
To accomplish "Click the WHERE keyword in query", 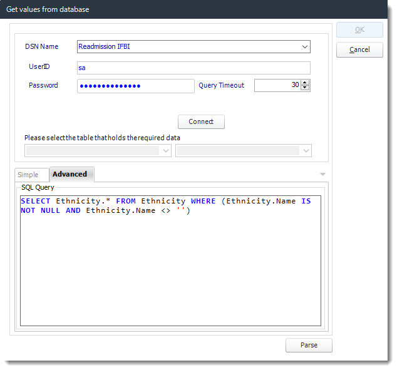I will pos(204,201).
